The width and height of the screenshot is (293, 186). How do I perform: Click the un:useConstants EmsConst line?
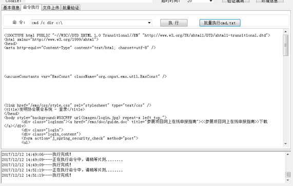[x=85, y=76]
